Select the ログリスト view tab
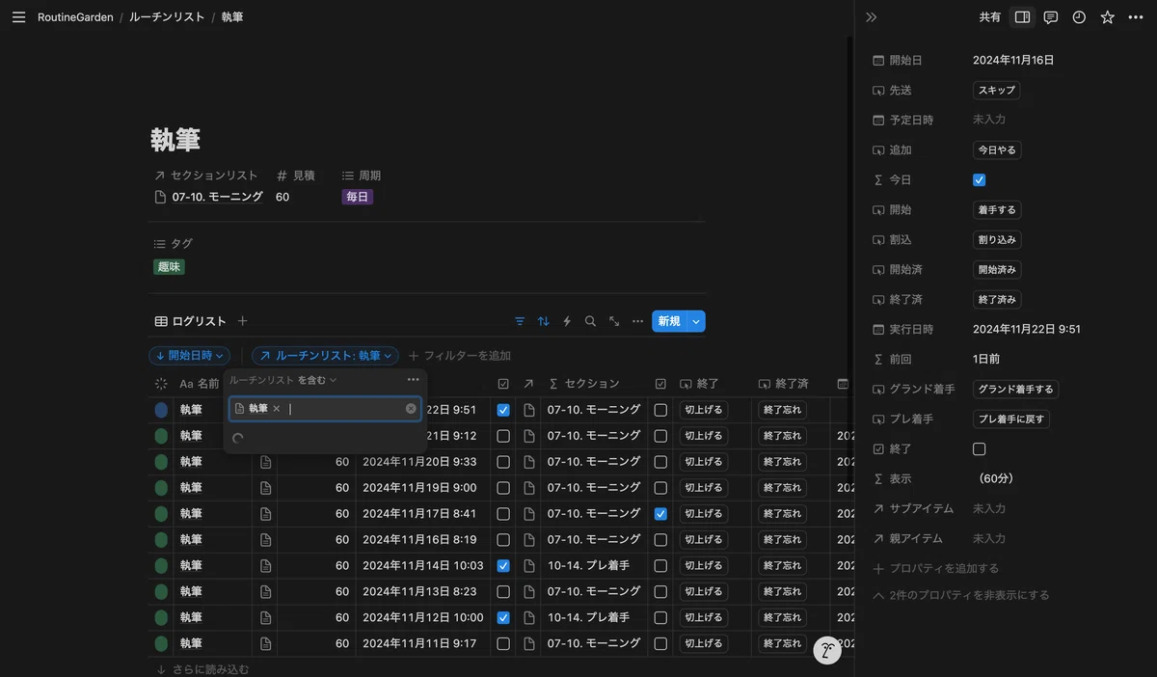The width and height of the screenshot is (1157, 677). point(191,321)
